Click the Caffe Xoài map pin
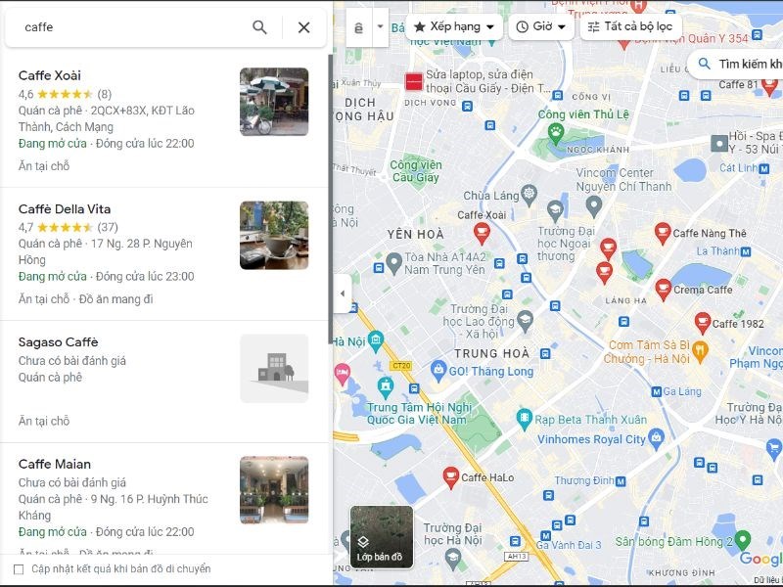This screenshot has width=783, height=587. 482,234
